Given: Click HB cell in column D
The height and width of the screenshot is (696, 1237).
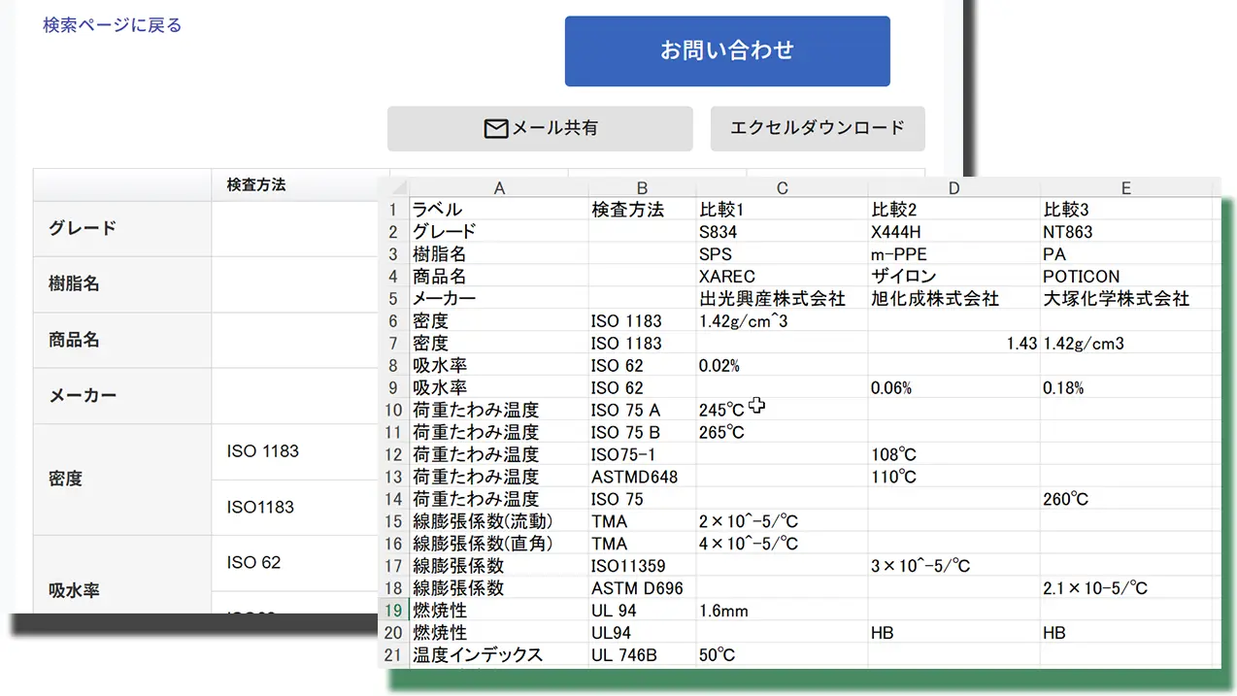Looking at the screenshot, I should coord(953,633).
